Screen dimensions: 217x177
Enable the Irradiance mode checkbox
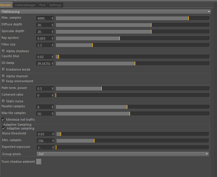click(3, 69)
